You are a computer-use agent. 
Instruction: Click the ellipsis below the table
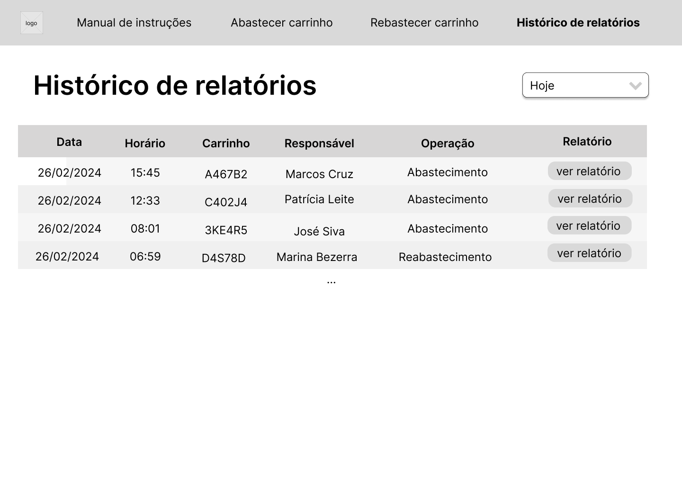tap(332, 283)
